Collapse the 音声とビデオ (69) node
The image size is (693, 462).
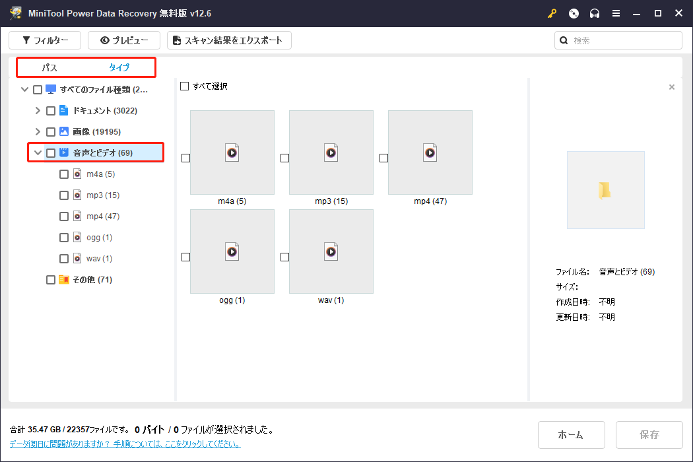coord(38,152)
